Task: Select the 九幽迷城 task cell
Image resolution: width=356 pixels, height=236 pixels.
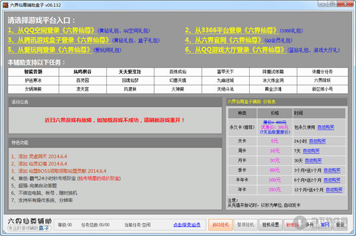Action: [x=225, y=80]
